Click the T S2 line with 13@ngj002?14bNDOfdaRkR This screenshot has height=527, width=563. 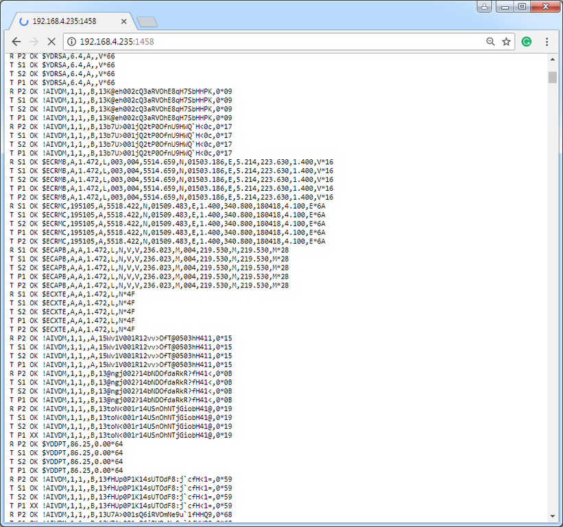(x=121, y=391)
